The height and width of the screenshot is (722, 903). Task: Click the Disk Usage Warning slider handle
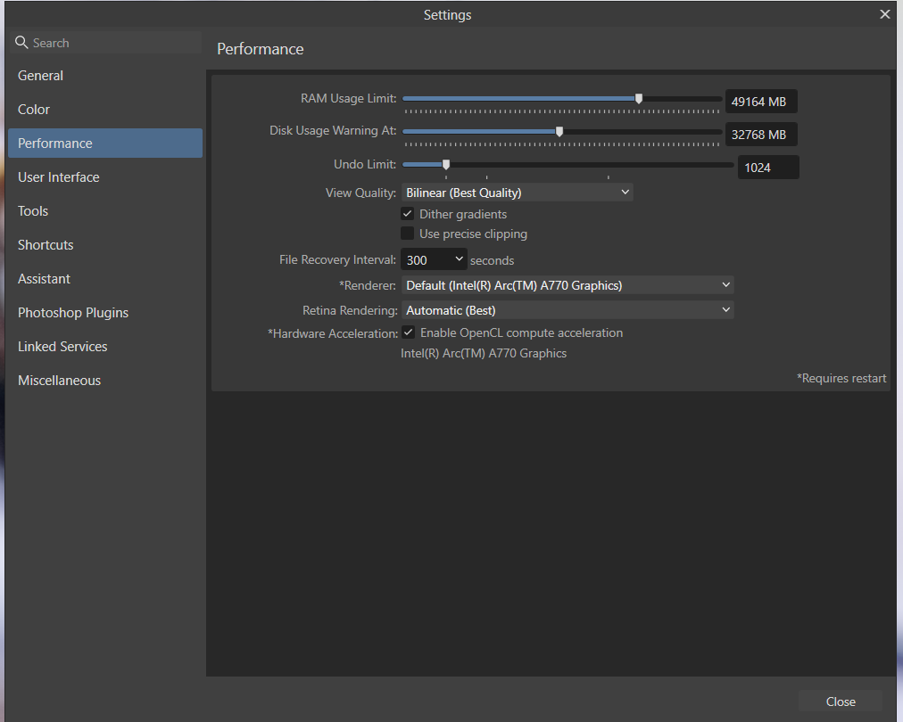click(559, 131)
